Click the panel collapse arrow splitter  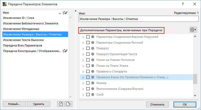coord(76,11)
